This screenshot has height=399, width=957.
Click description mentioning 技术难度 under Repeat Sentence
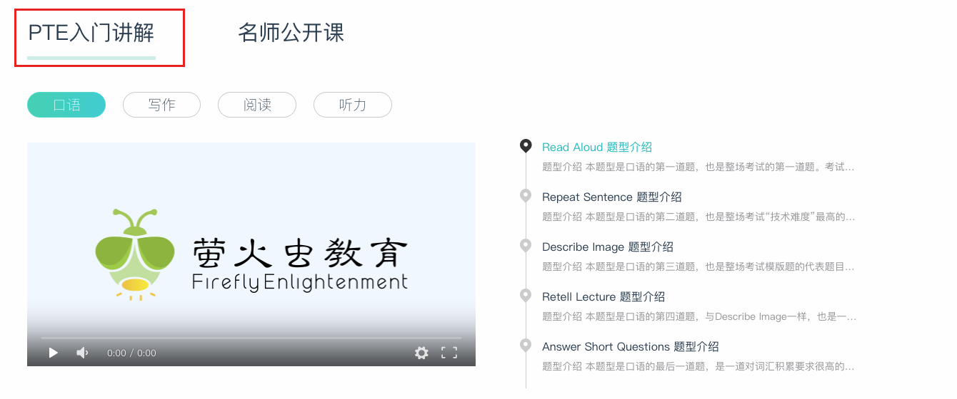(x=698, y=217)
